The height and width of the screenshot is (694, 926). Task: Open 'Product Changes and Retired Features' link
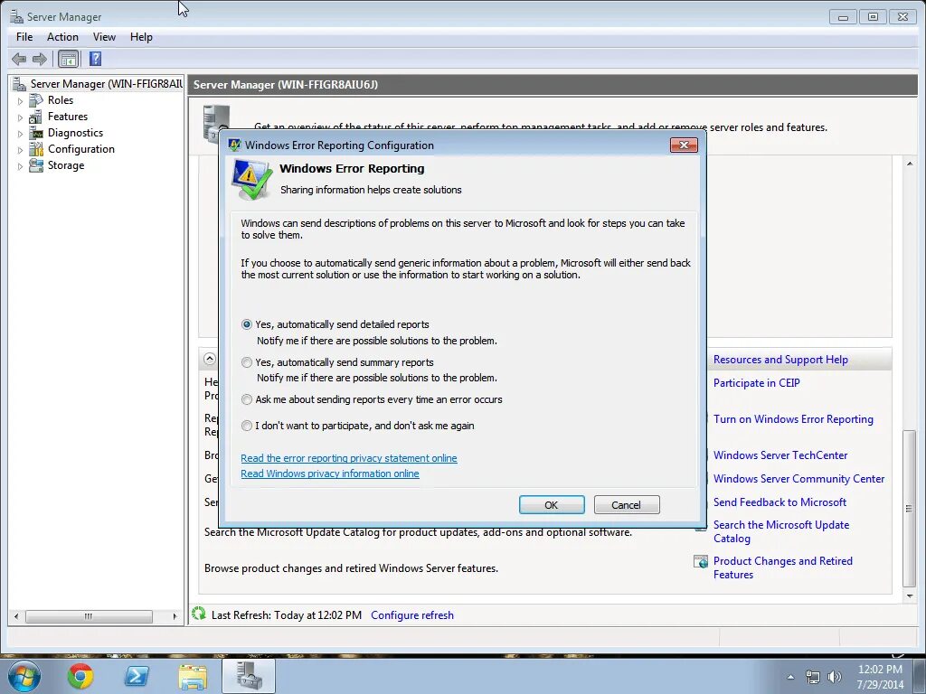(x=782, y=567)
